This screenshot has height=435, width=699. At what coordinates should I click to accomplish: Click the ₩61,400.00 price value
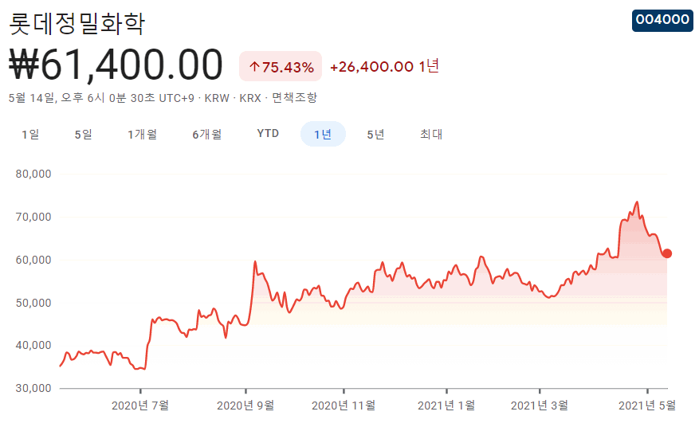pos(116,65)
